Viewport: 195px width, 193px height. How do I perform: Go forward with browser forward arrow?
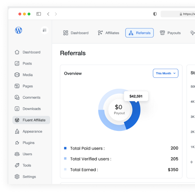coord(56,14)
